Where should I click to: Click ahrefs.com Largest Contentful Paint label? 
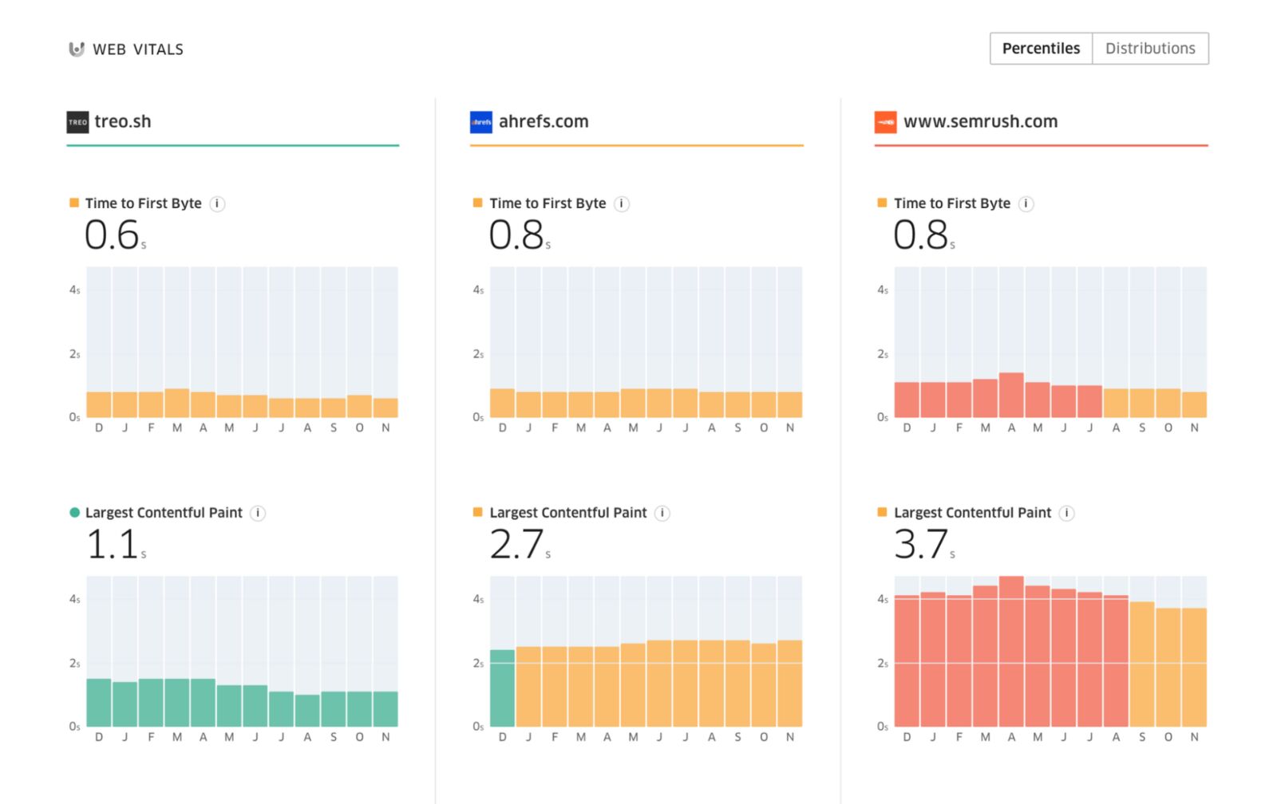point(568,513)
